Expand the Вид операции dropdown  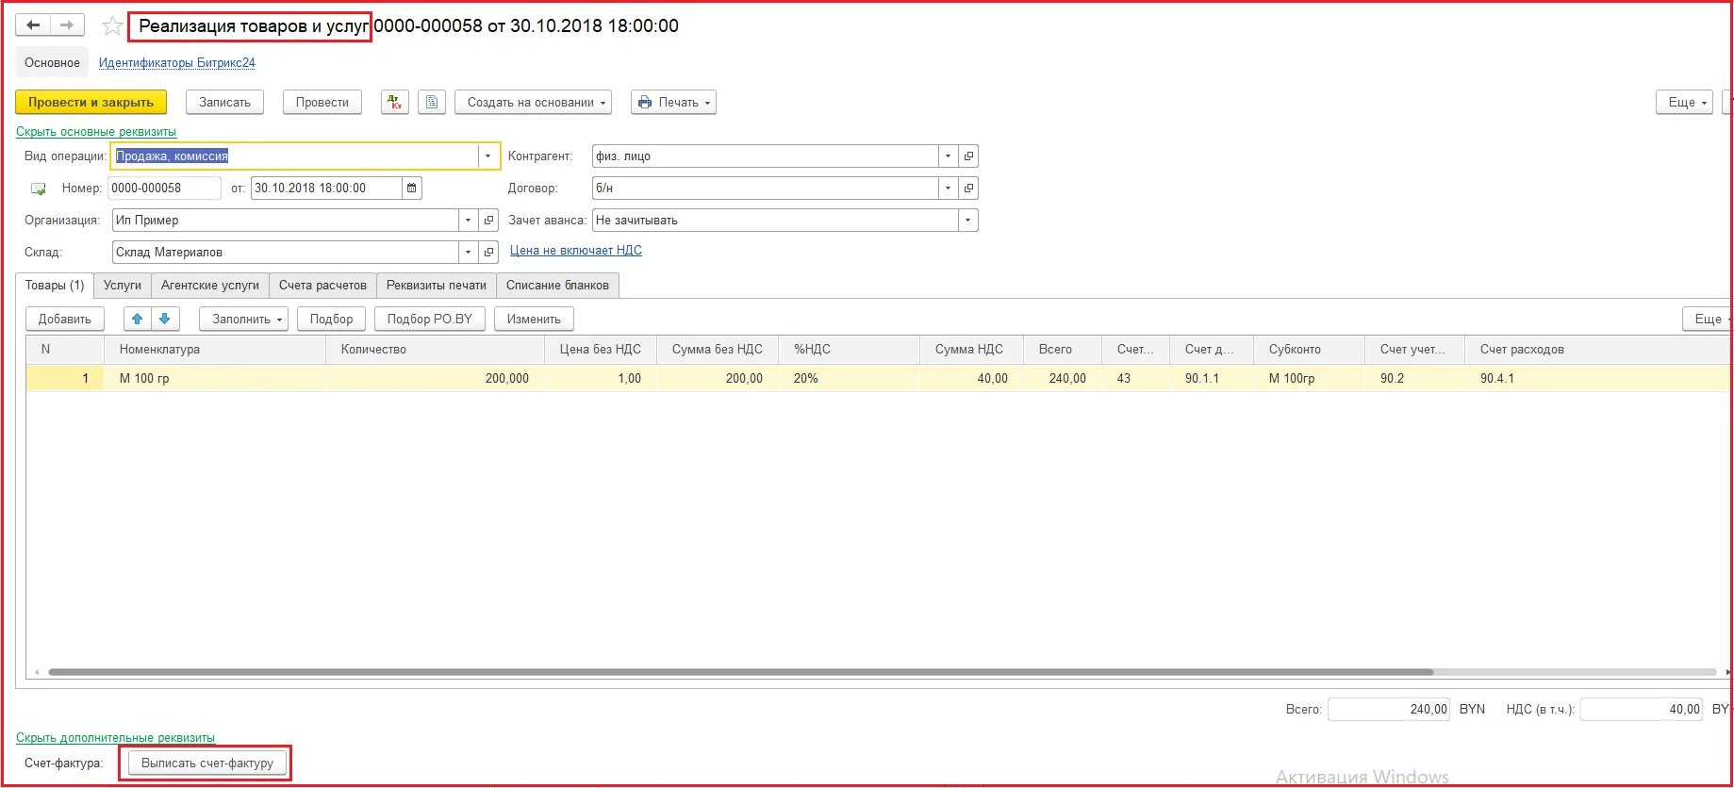pos(487,156)
